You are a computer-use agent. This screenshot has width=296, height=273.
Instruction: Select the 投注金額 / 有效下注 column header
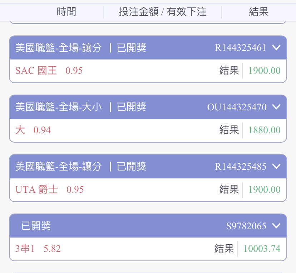163,12
